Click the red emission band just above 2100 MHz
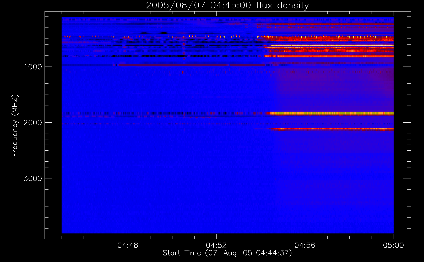 (333, 129)
